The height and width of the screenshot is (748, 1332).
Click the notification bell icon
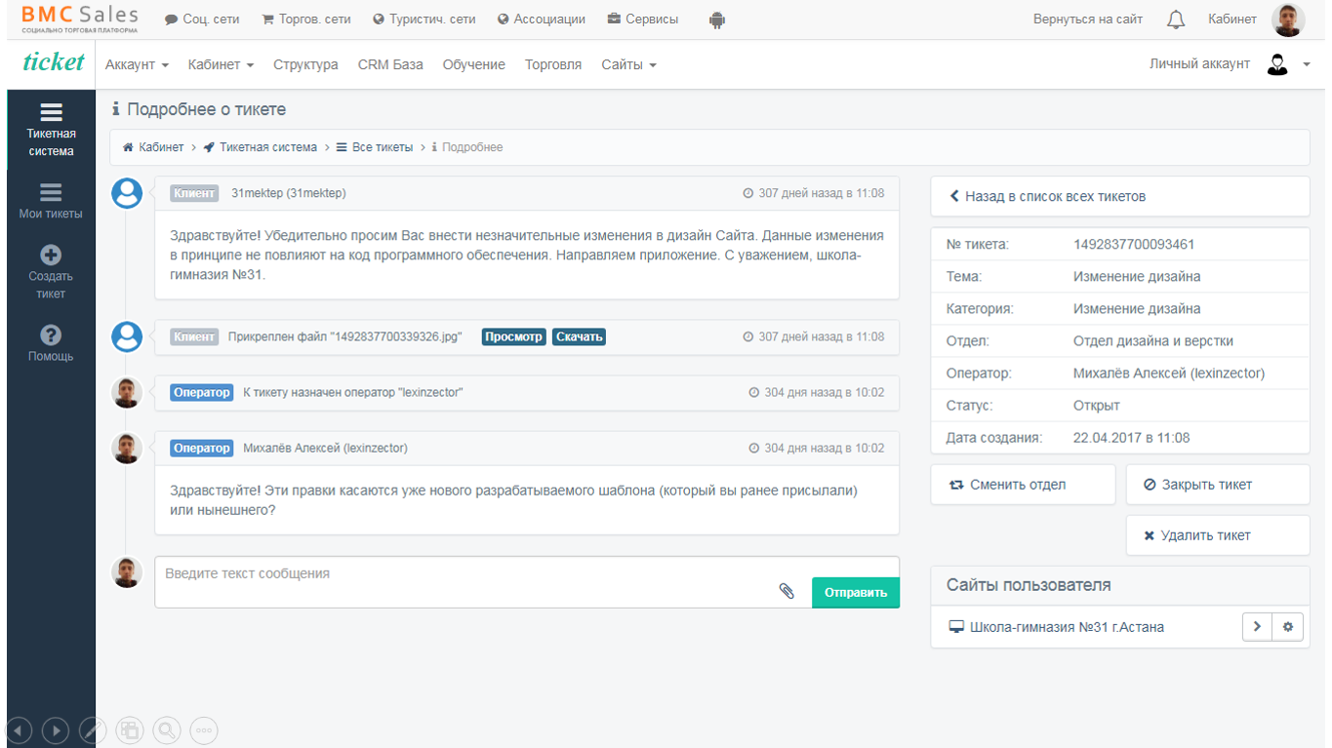tap(1176, 20)
